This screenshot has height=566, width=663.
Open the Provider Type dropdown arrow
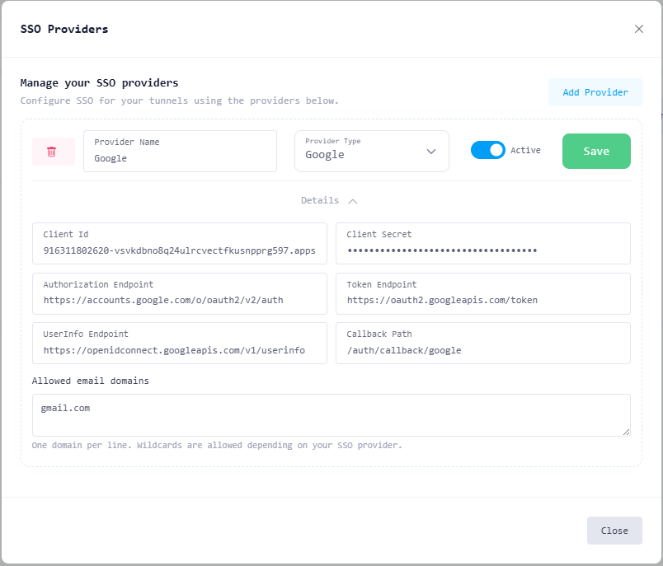(431, 152)
